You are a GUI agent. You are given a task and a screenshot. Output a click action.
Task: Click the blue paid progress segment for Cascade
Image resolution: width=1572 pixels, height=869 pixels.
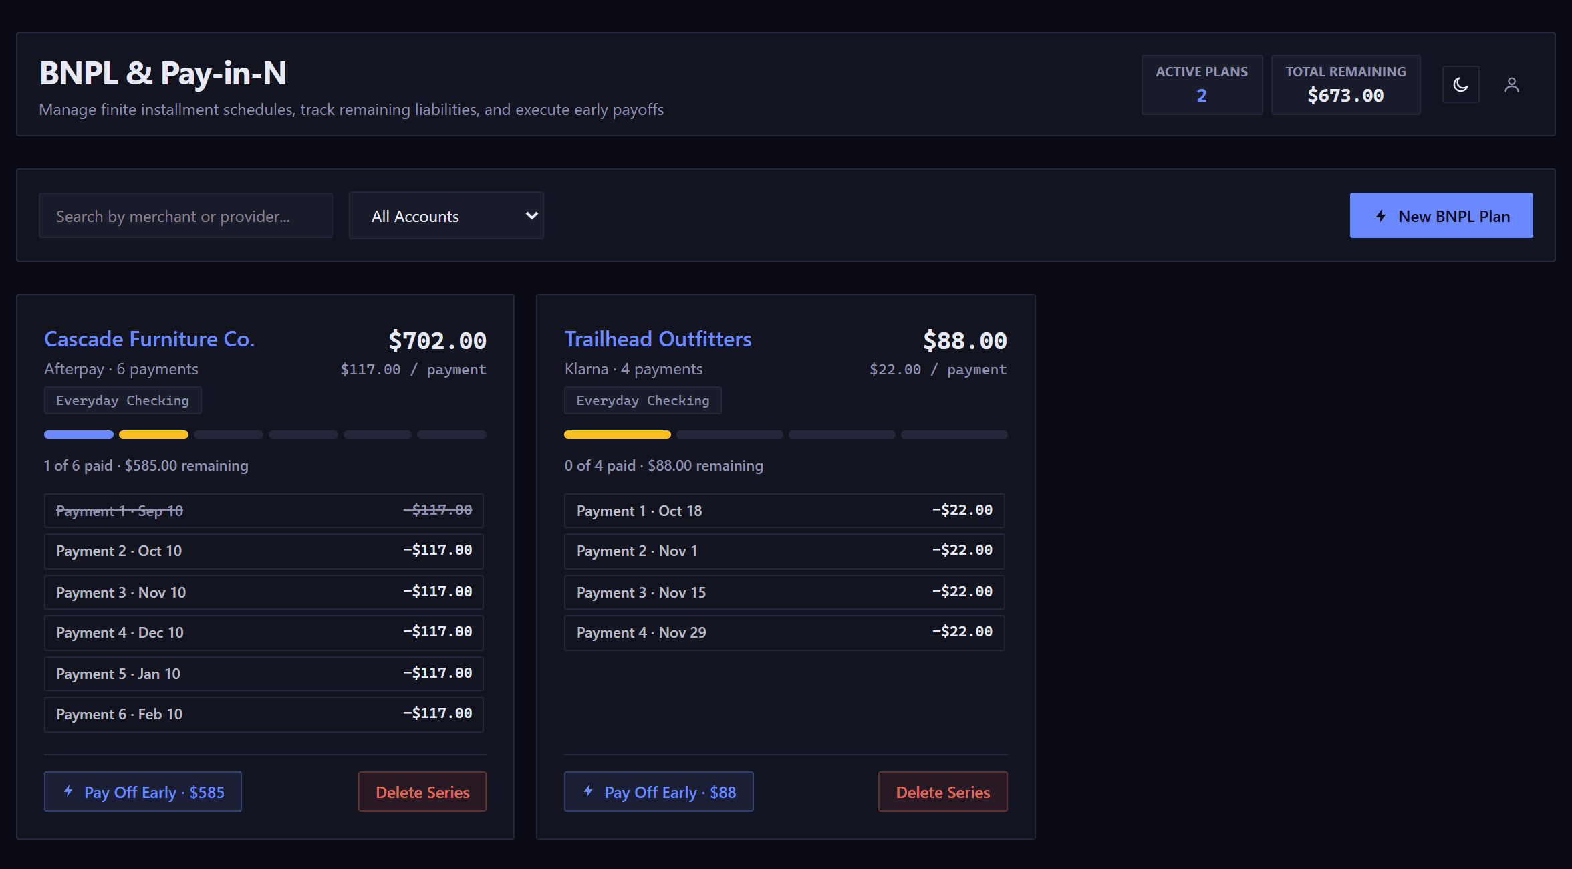pos(79,434)
